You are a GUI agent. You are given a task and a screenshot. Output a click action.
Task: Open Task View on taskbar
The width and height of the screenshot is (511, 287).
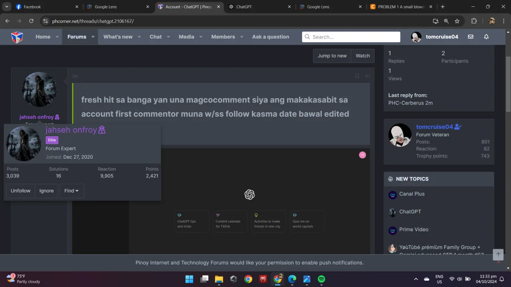[x=204, y=279]
